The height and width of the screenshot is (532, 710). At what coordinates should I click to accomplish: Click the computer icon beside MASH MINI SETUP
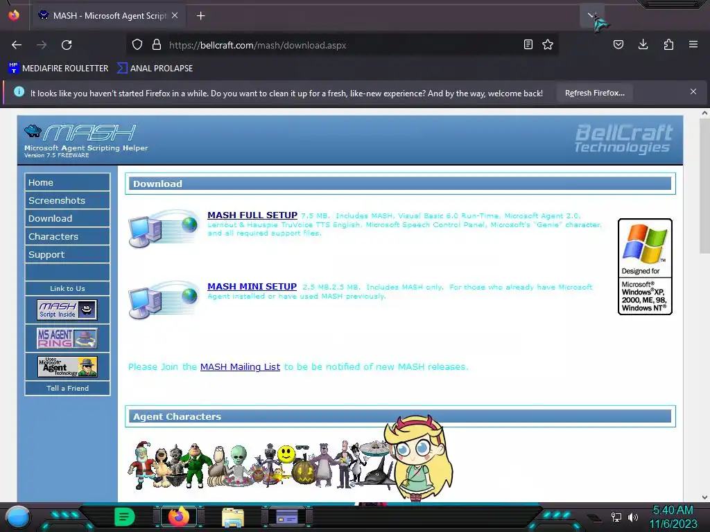pos(164,300)
